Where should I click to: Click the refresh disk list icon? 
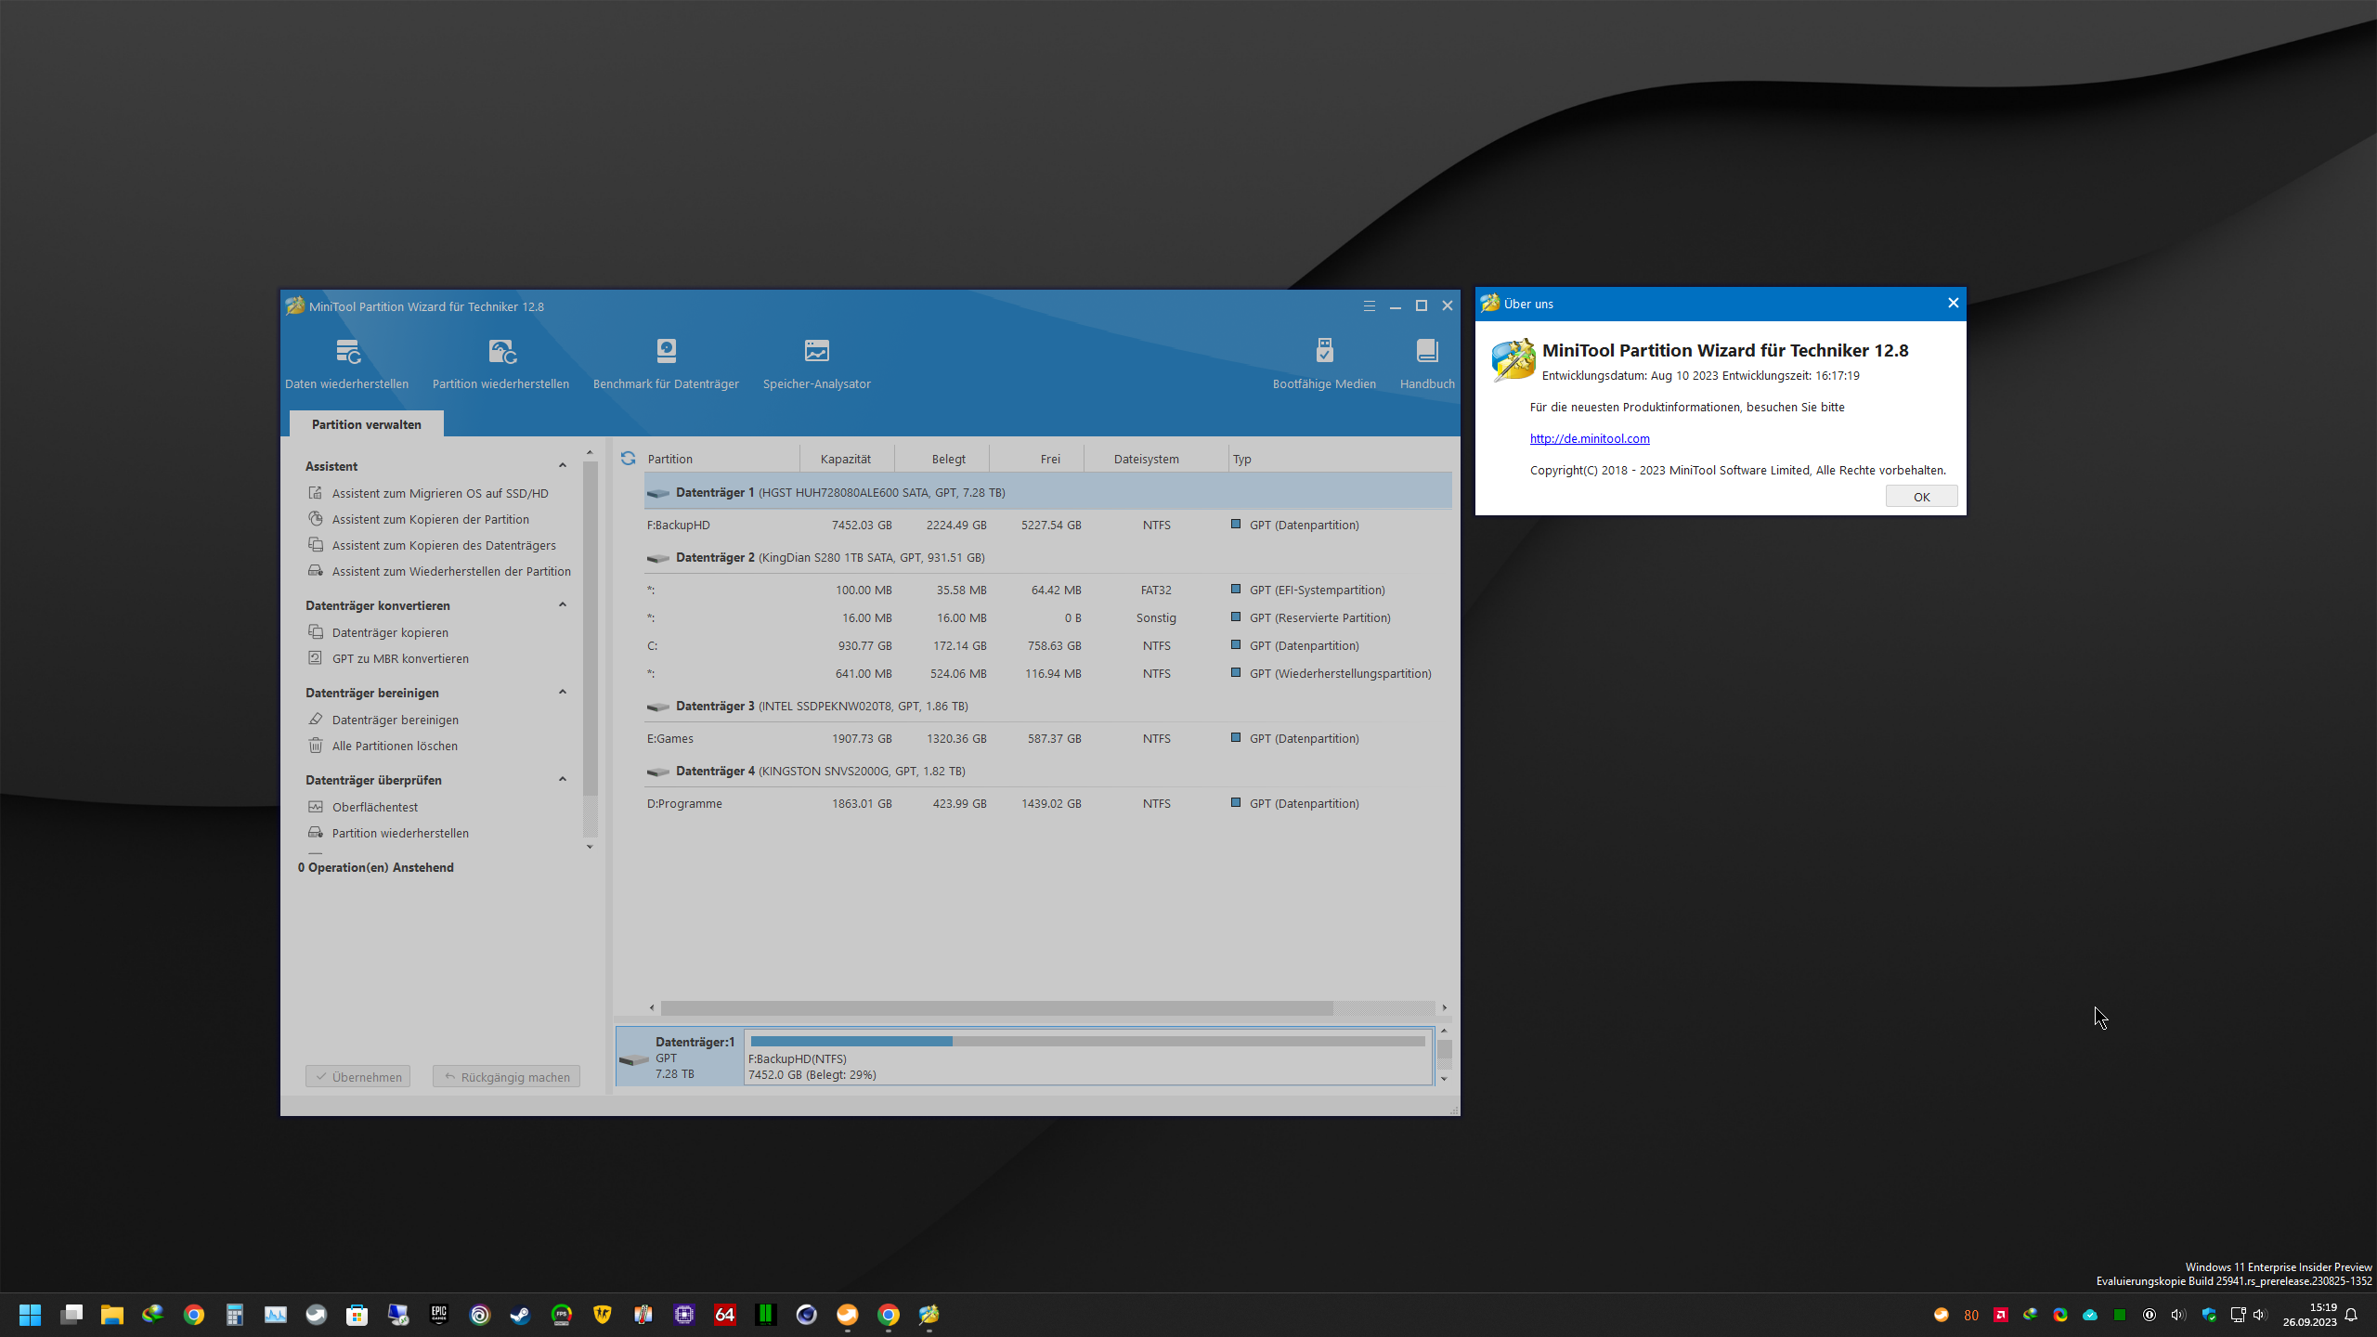click(x=628, y=459)
